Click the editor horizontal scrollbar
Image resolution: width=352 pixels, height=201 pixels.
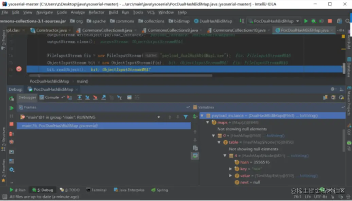121,76
